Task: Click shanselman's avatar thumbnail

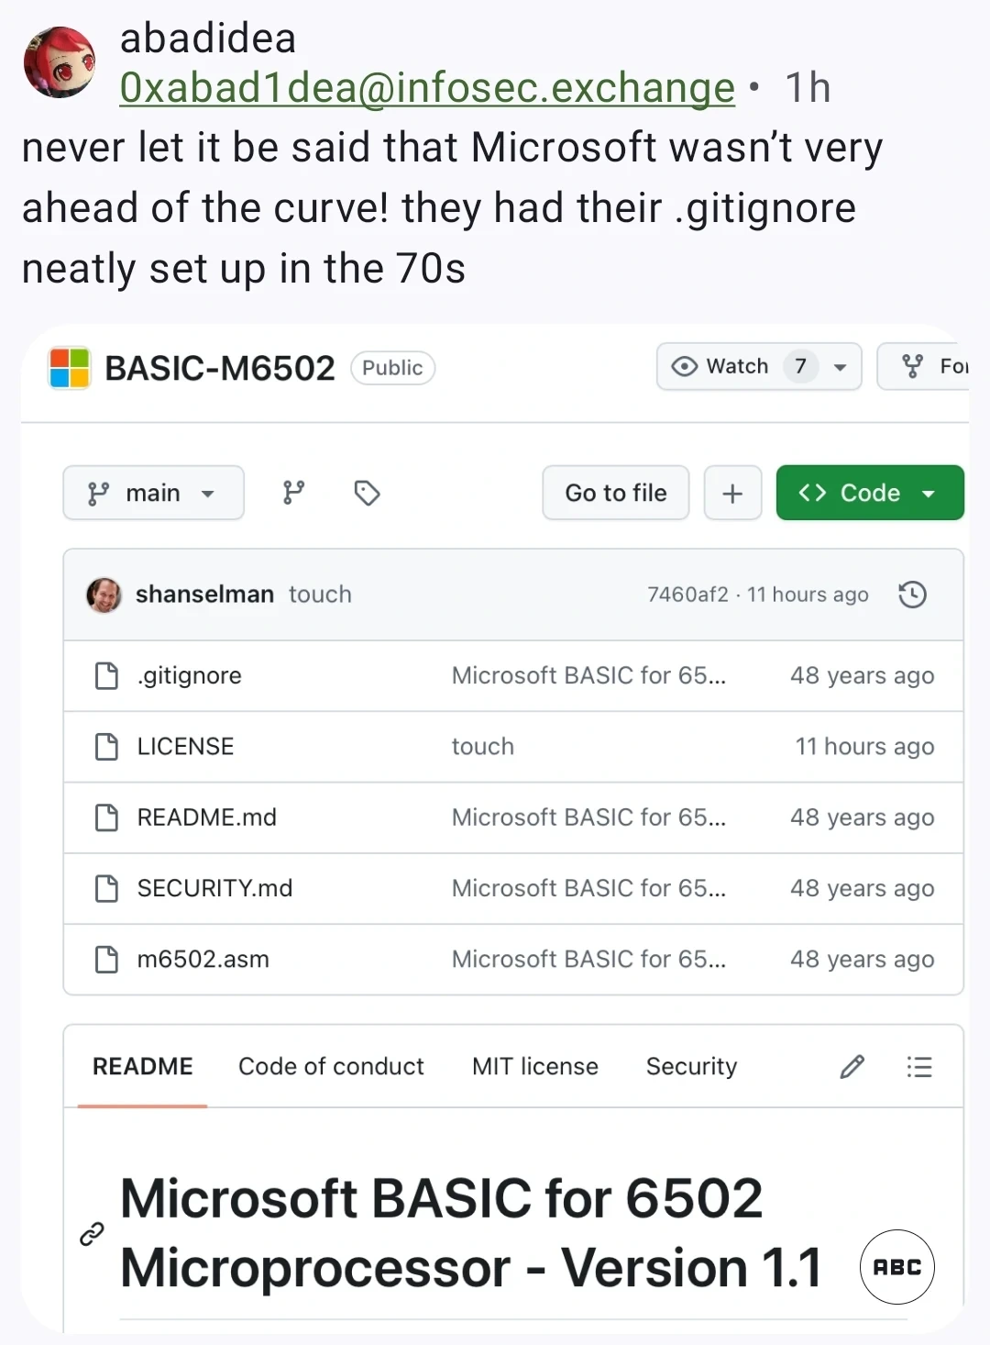Action: [x=104, y=595]
